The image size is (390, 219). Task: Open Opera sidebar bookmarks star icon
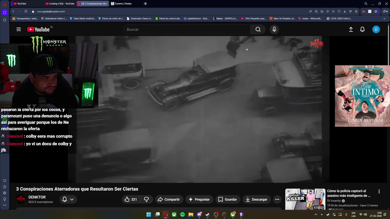pyautogui.click(x=5, y=20)
